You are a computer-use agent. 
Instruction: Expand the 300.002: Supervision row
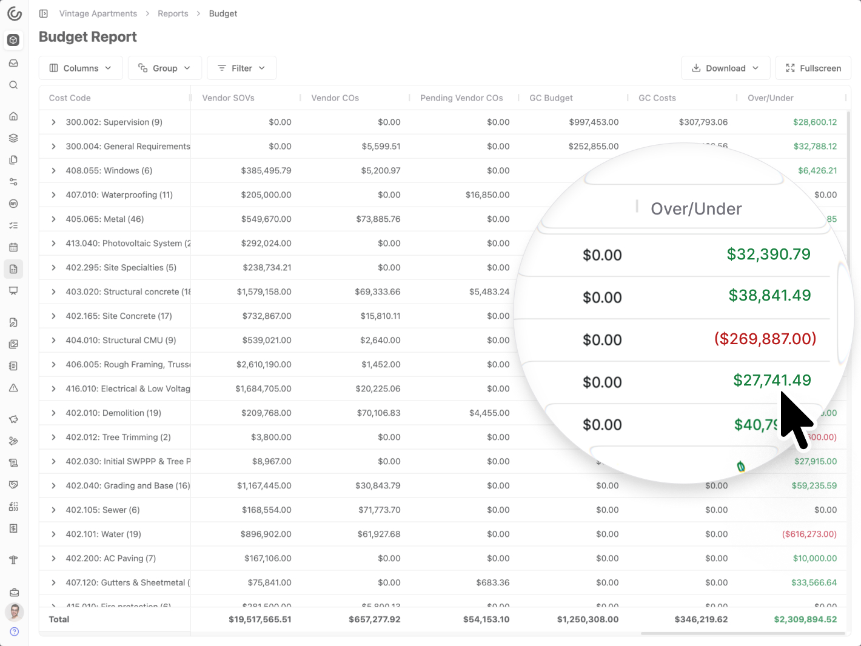click(53, 122)
